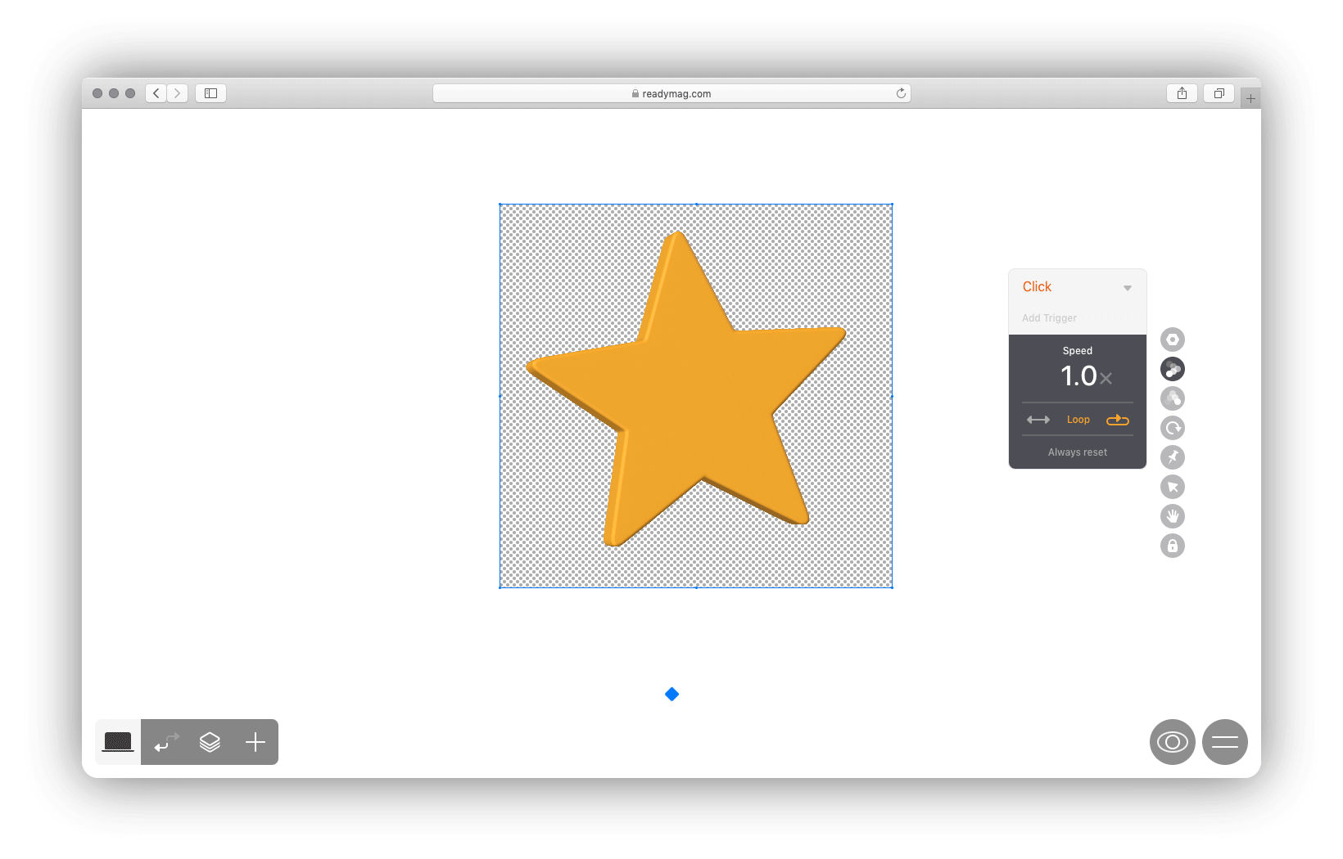Click the undo/redo arrows icon

[x=166, y=742]
